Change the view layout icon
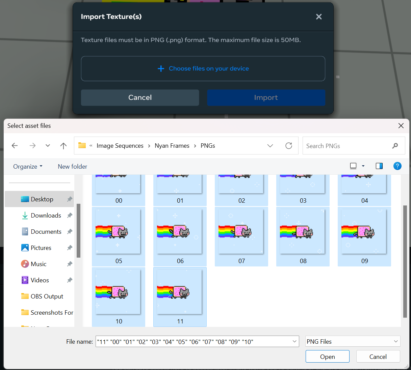 pos(353,166)
